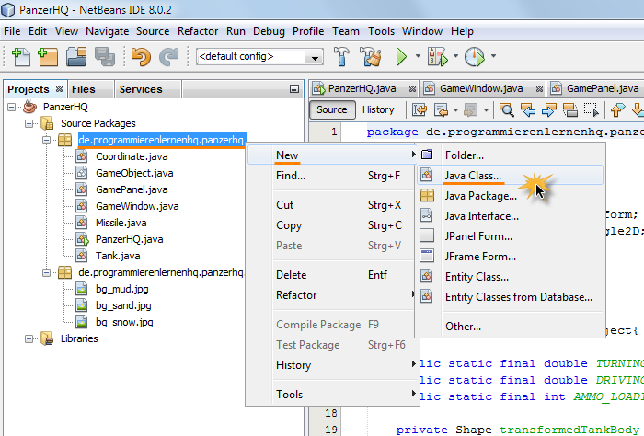Viewport: 644px width, 436px height.
Task: Choose Java Class... from New submenu
Action: 510,176
